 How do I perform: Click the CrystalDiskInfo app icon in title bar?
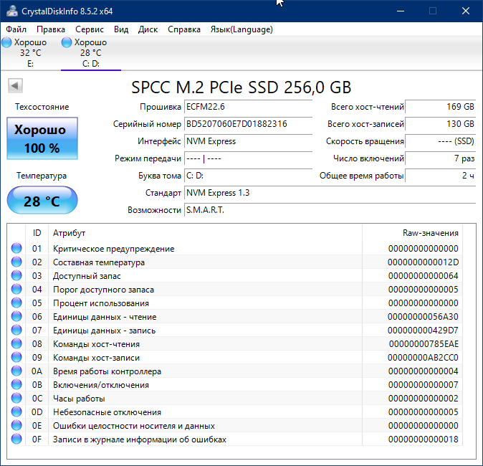pos(12,11)
